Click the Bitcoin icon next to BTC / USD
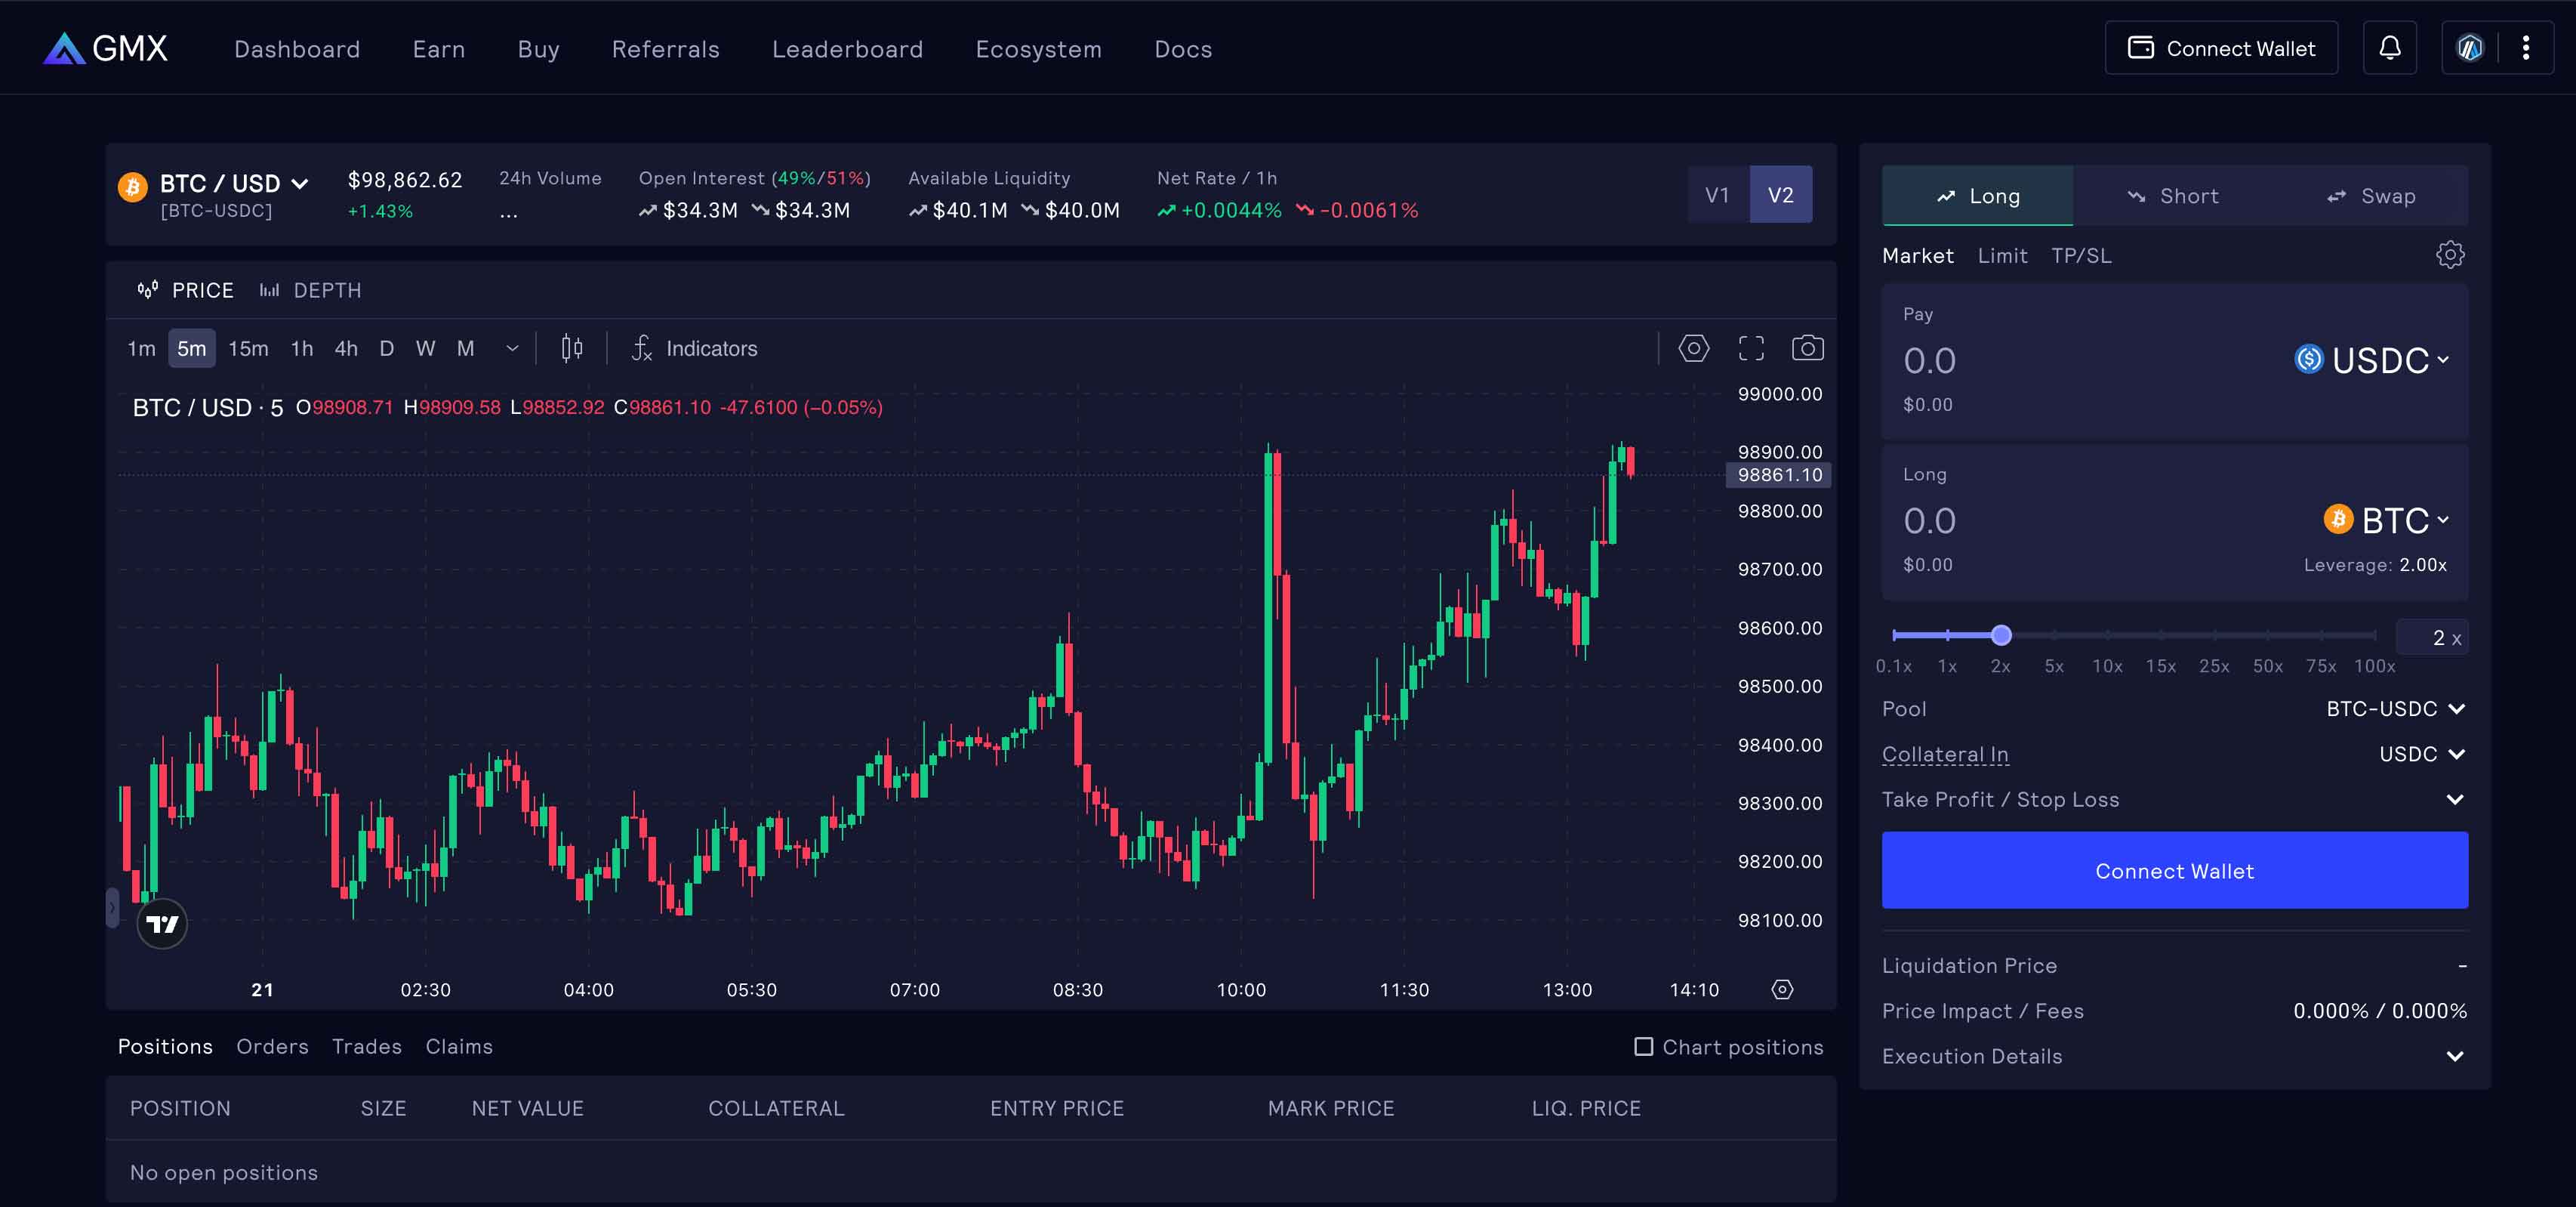The width and height of the screenshot is (2576, 1207). (133, 186)
